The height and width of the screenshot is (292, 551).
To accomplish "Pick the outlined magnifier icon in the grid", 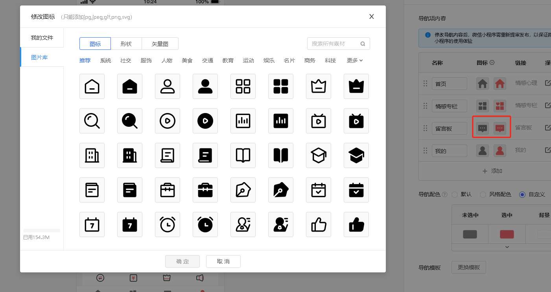I will click(x=92, y=121).
